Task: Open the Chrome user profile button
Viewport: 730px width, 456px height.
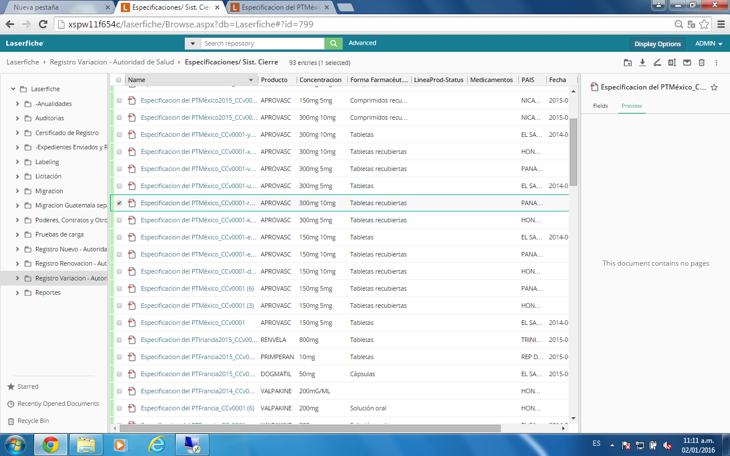Action: [x=658, y=5]
